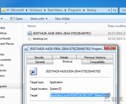Switch to the General tab
This screenshot has width=126, height=104.
coord(40,62)
